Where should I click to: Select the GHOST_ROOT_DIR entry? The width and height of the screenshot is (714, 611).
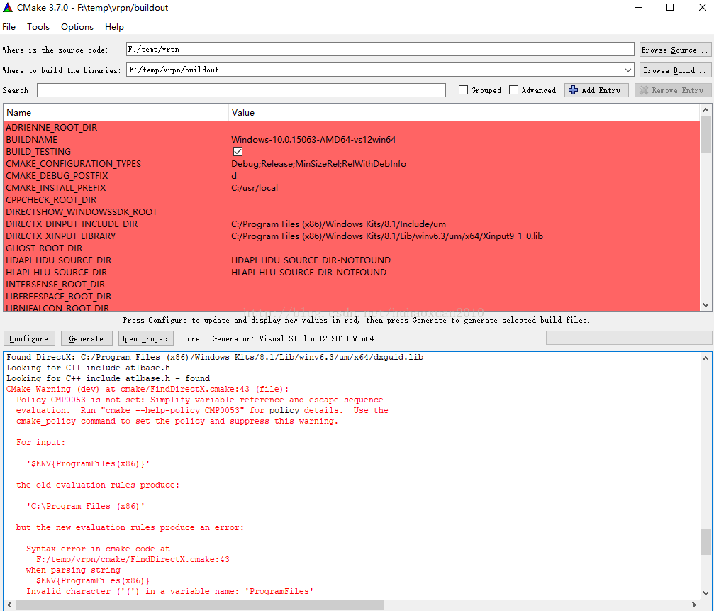[x=44, y=248]
